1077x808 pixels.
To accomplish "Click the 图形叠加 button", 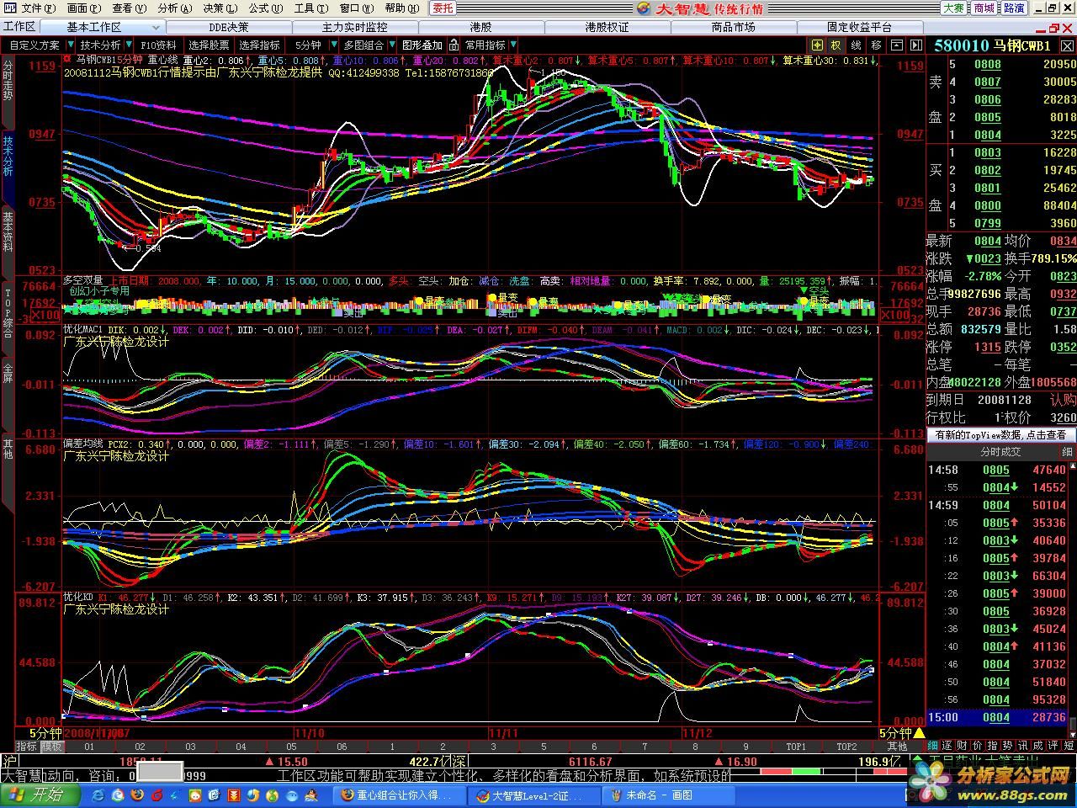I will [x=422, y=45].
